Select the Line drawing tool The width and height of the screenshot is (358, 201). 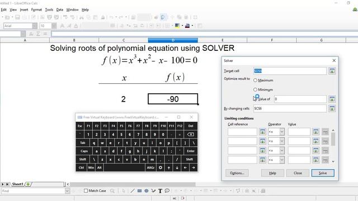point(133,191)
